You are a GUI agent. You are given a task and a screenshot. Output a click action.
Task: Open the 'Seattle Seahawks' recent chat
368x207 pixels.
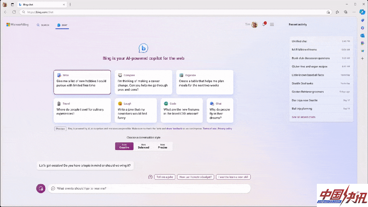[x=321, y=83]
